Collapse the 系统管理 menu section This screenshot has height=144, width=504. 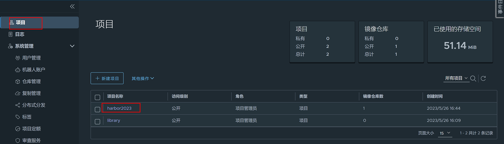click(73, 46)
